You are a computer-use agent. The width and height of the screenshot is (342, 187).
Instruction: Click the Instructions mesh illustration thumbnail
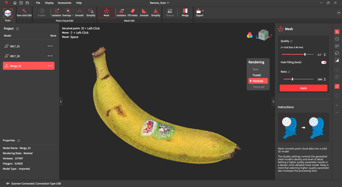(x=304, y=128)
